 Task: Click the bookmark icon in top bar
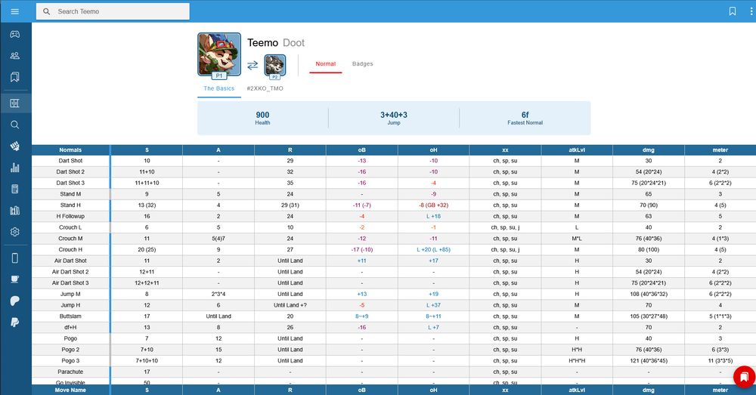click(x=733, y=11)
